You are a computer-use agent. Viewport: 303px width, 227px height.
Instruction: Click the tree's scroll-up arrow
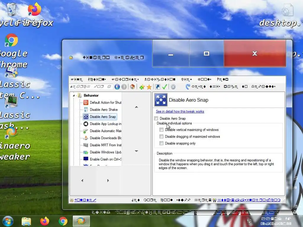coord(136,107)
